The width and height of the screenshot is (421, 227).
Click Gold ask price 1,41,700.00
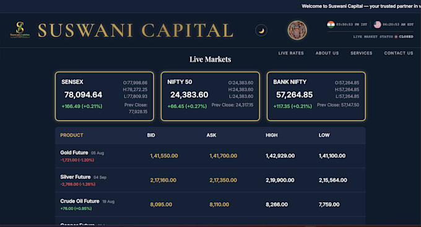(x=224, y=156)
